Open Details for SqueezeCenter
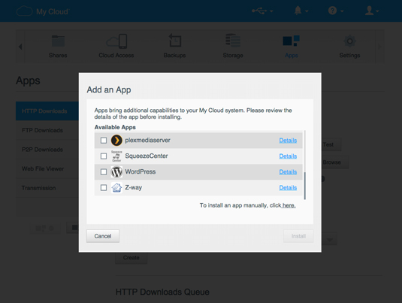 coord(288,156)
